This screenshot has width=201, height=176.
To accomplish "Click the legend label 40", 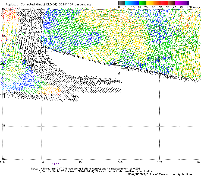I will pos(174,7).
